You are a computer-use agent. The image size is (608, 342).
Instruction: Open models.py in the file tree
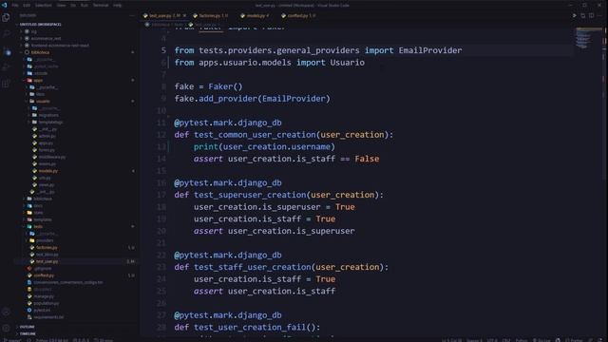[48, 171]
